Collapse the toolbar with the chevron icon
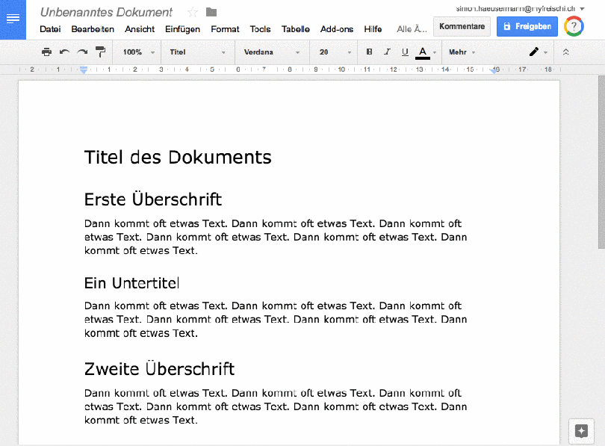The image size is (605, 446). click(565, 52)
